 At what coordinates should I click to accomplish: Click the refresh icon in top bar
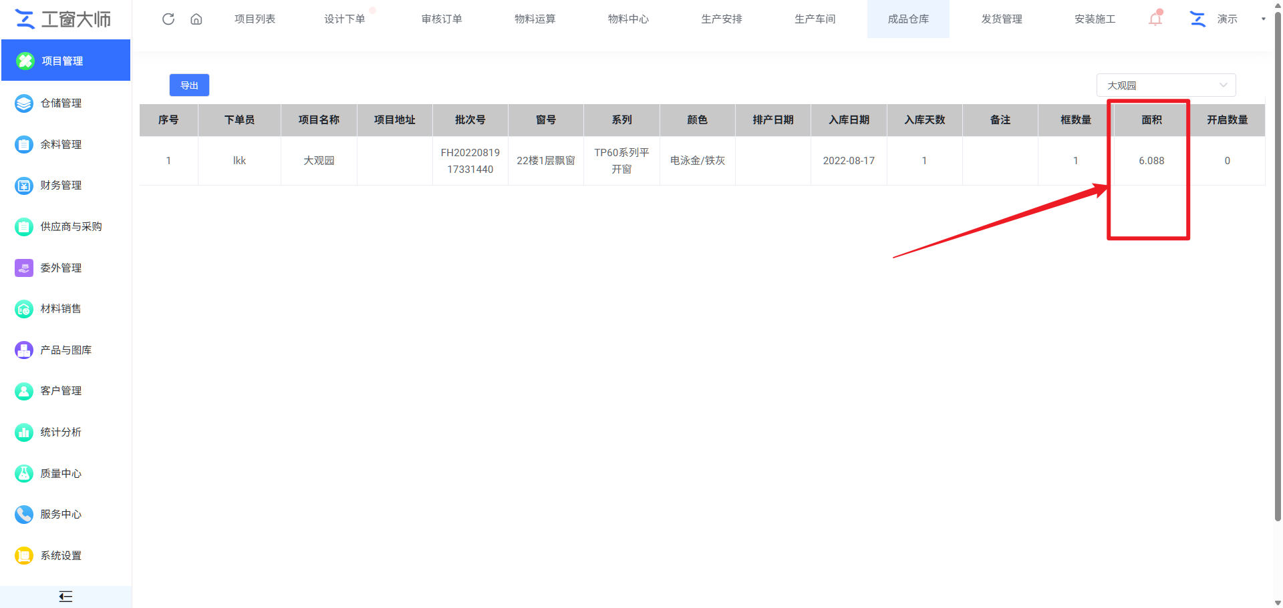168,19
